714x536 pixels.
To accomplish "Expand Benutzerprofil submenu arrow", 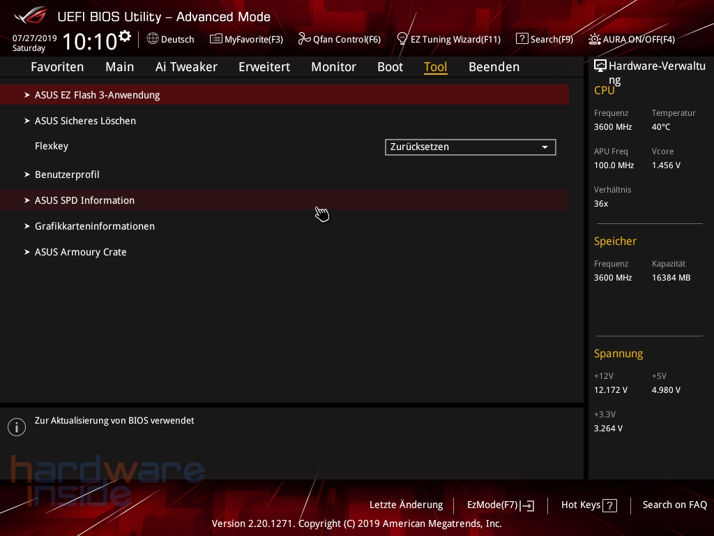I will 27,174.
